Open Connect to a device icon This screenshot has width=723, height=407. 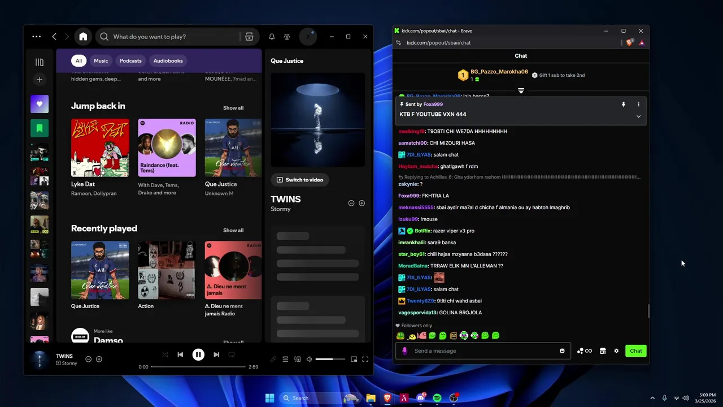(298, 359)
